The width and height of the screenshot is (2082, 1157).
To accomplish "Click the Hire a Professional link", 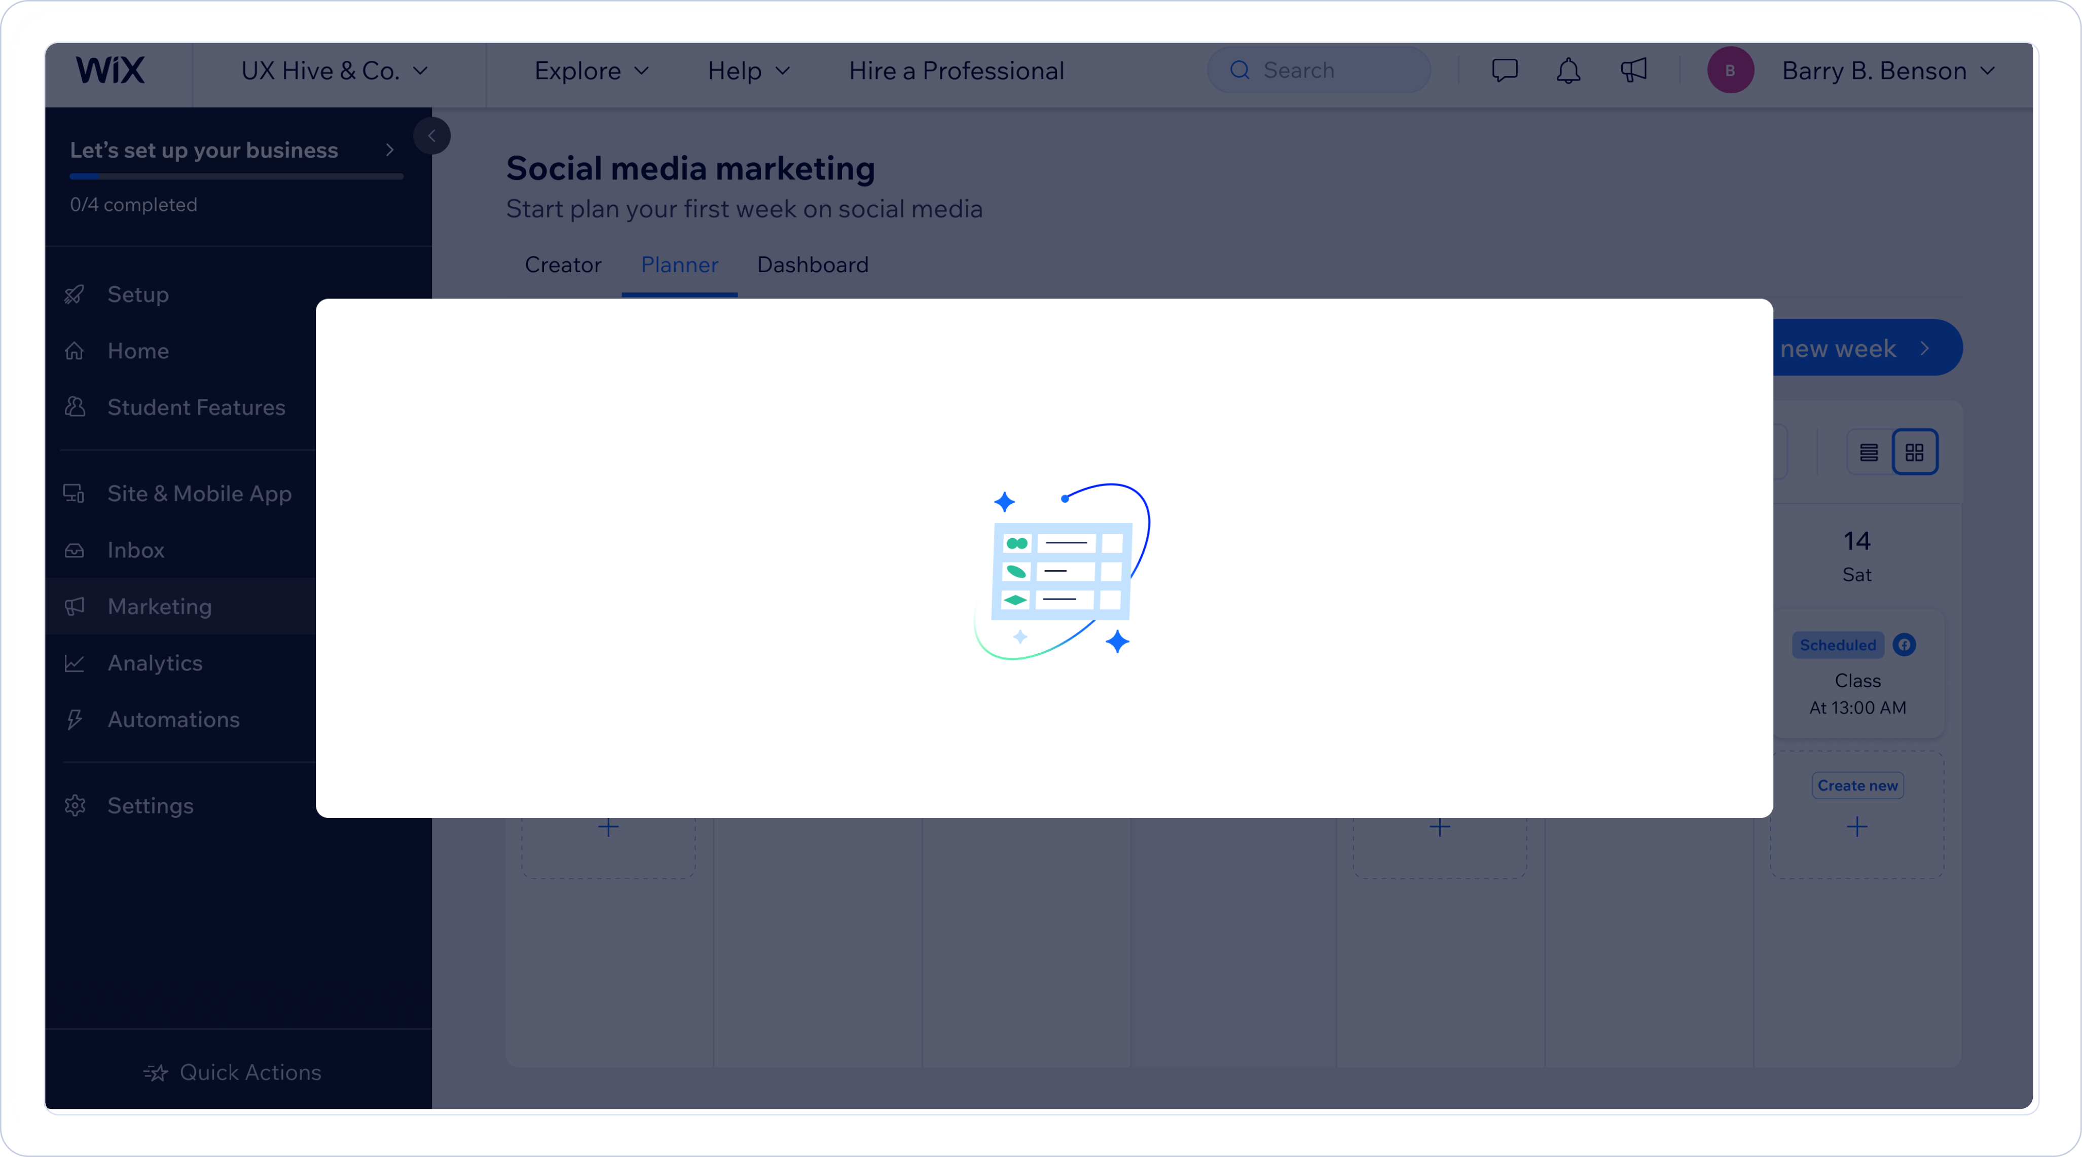I will 956,70.
